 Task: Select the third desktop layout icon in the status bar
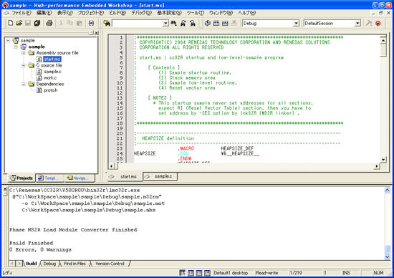(x=199, y=273)
